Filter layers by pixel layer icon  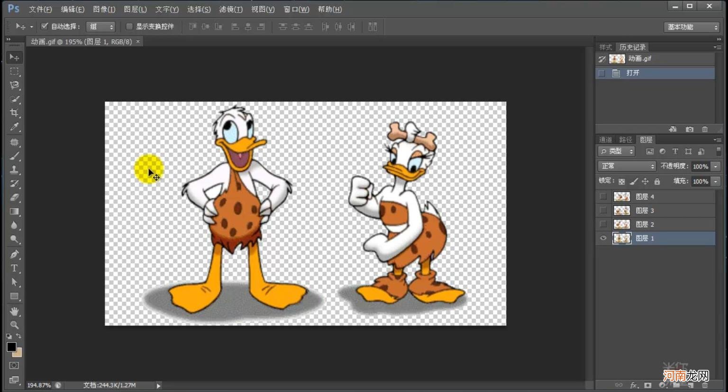pos(650,151)
